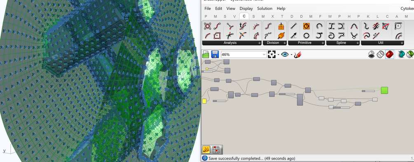
Task: Switch to the W component tab
Action: coord(330,16)
